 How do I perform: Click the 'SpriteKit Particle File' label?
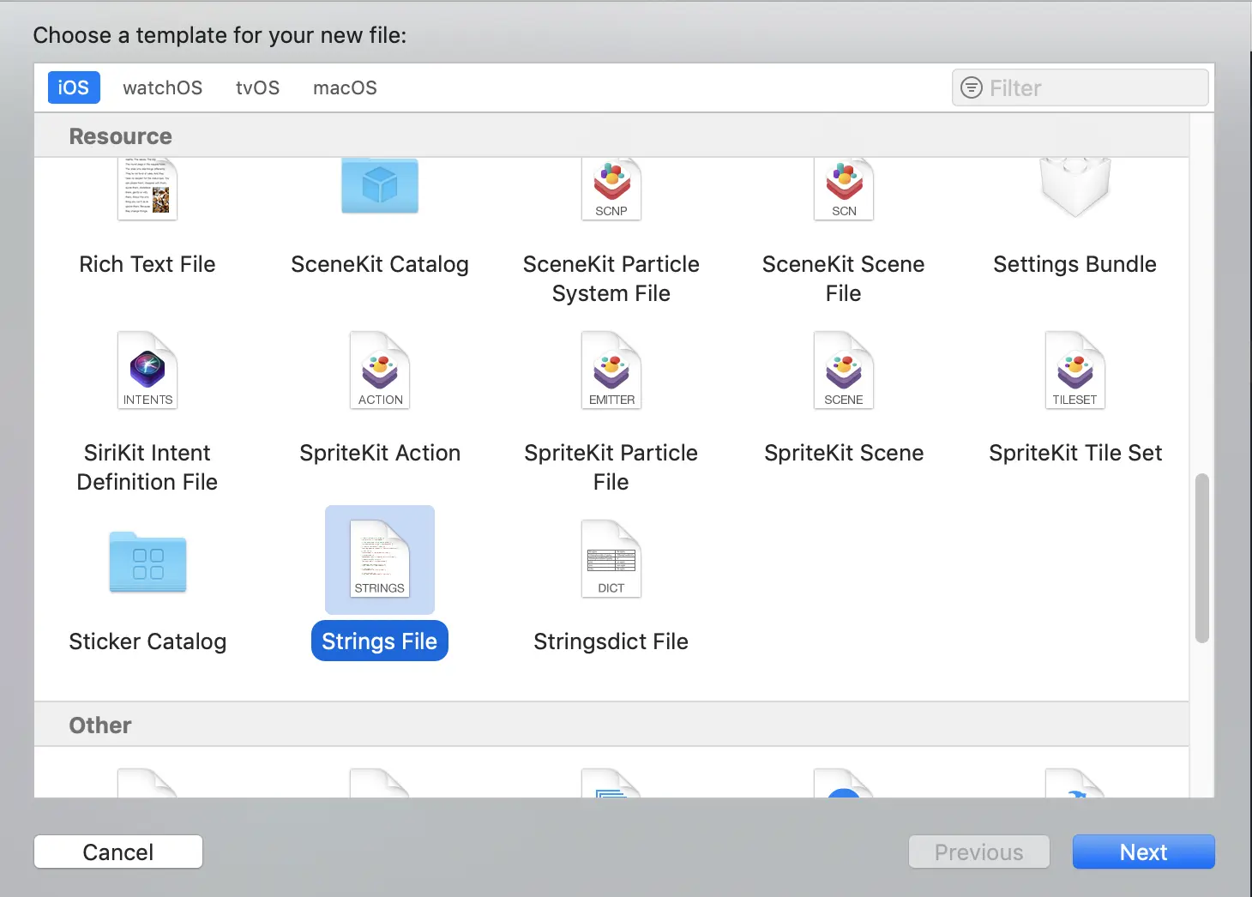[x=611, y=467]
